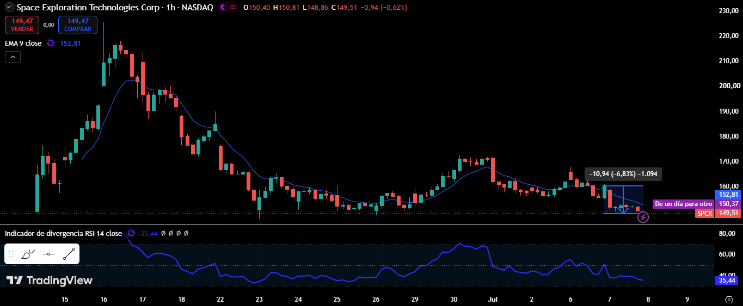Click the price range measurement label -10,94
Viewport: 743px width, 306px height.
click(623, 174)
